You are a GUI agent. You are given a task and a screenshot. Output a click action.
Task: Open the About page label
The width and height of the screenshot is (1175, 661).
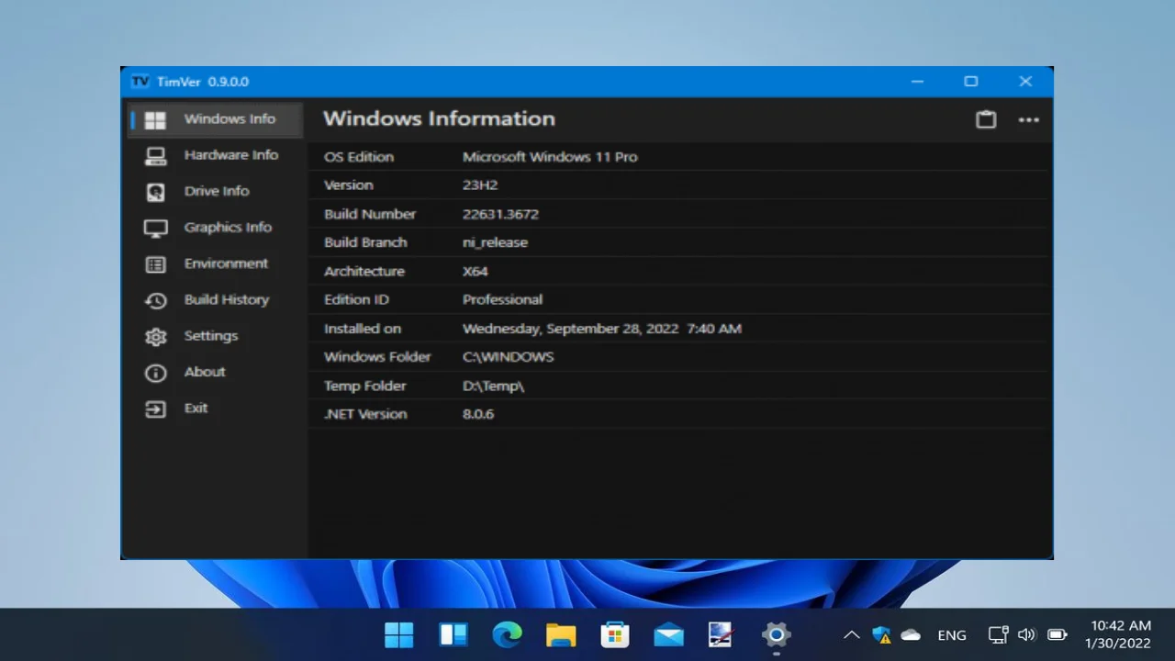click(205, 372)
